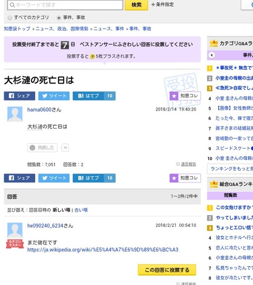
Task: Click the left arrow in category ranking header
Action: click(x=212, y=55)
